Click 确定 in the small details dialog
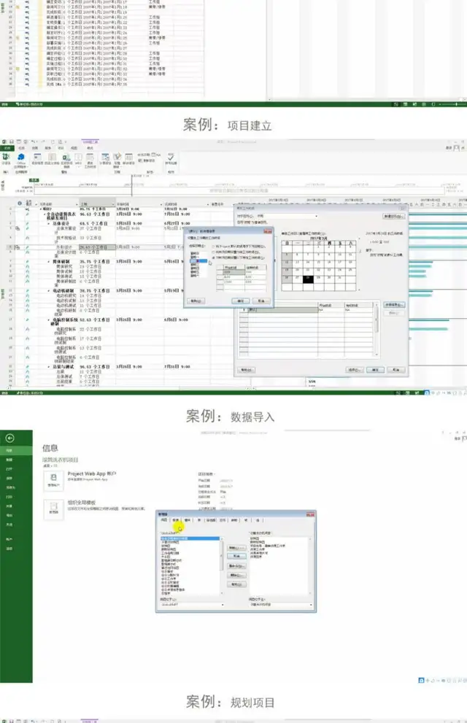This screenshot has width=467, height=723. (240, 301)
